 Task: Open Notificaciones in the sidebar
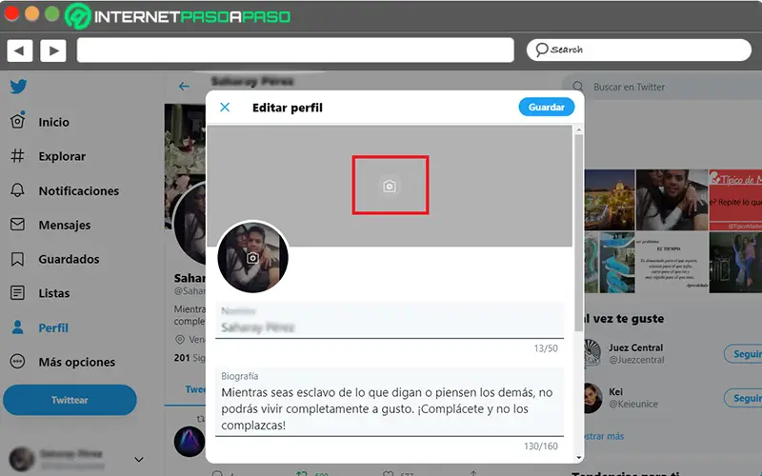[x=79, y=191]
